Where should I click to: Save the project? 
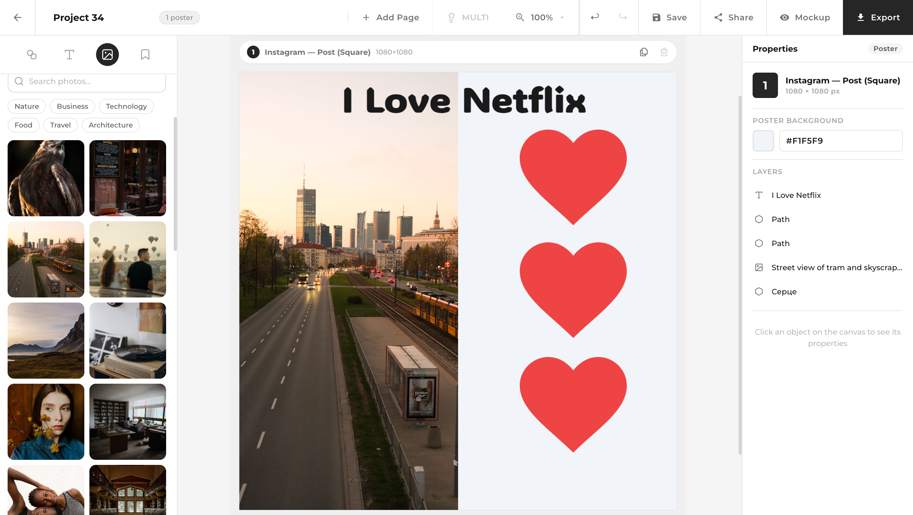[669, 17]
